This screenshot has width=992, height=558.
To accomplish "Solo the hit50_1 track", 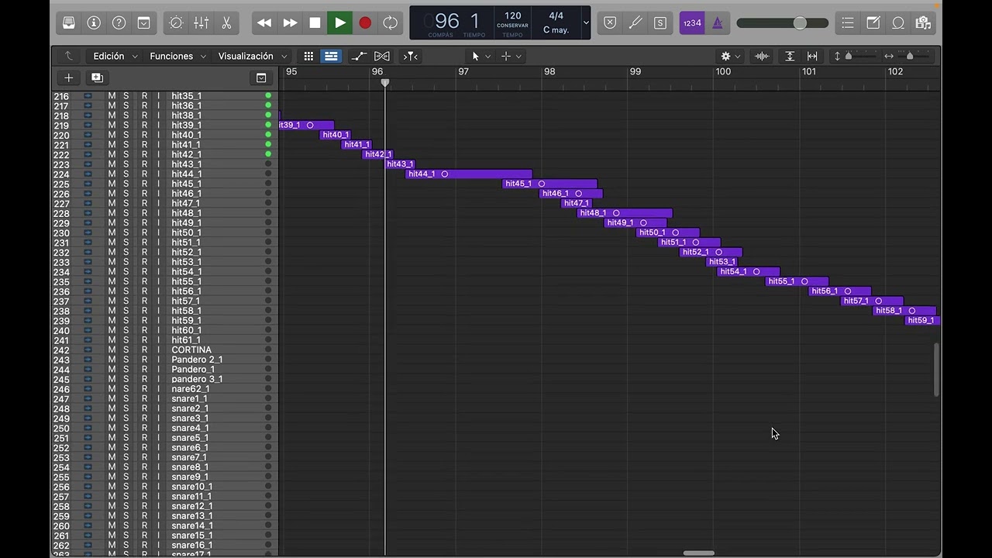I will click(126, 232).
